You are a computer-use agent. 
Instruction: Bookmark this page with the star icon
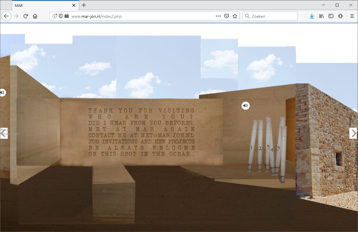pos(235,16)
